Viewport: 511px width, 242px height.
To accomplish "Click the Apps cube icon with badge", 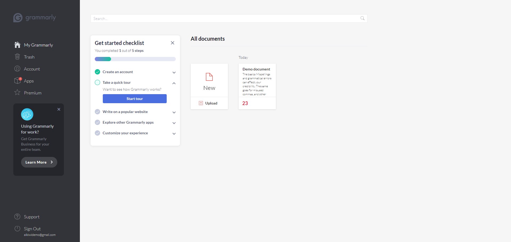I will click(x=18, y=80).
